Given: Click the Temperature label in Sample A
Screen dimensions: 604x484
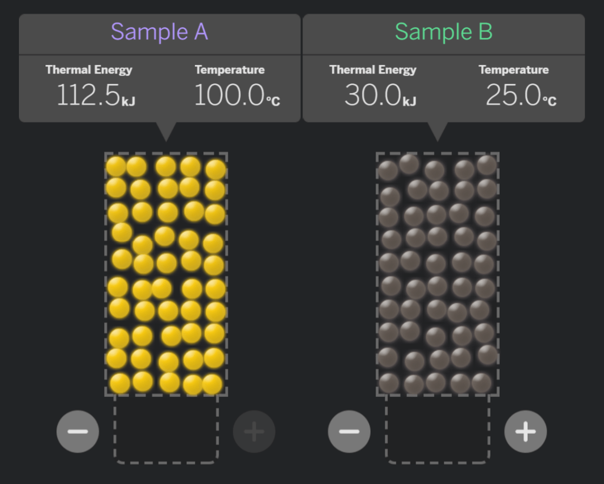Looking at the screenshot, I should [229, 70].
